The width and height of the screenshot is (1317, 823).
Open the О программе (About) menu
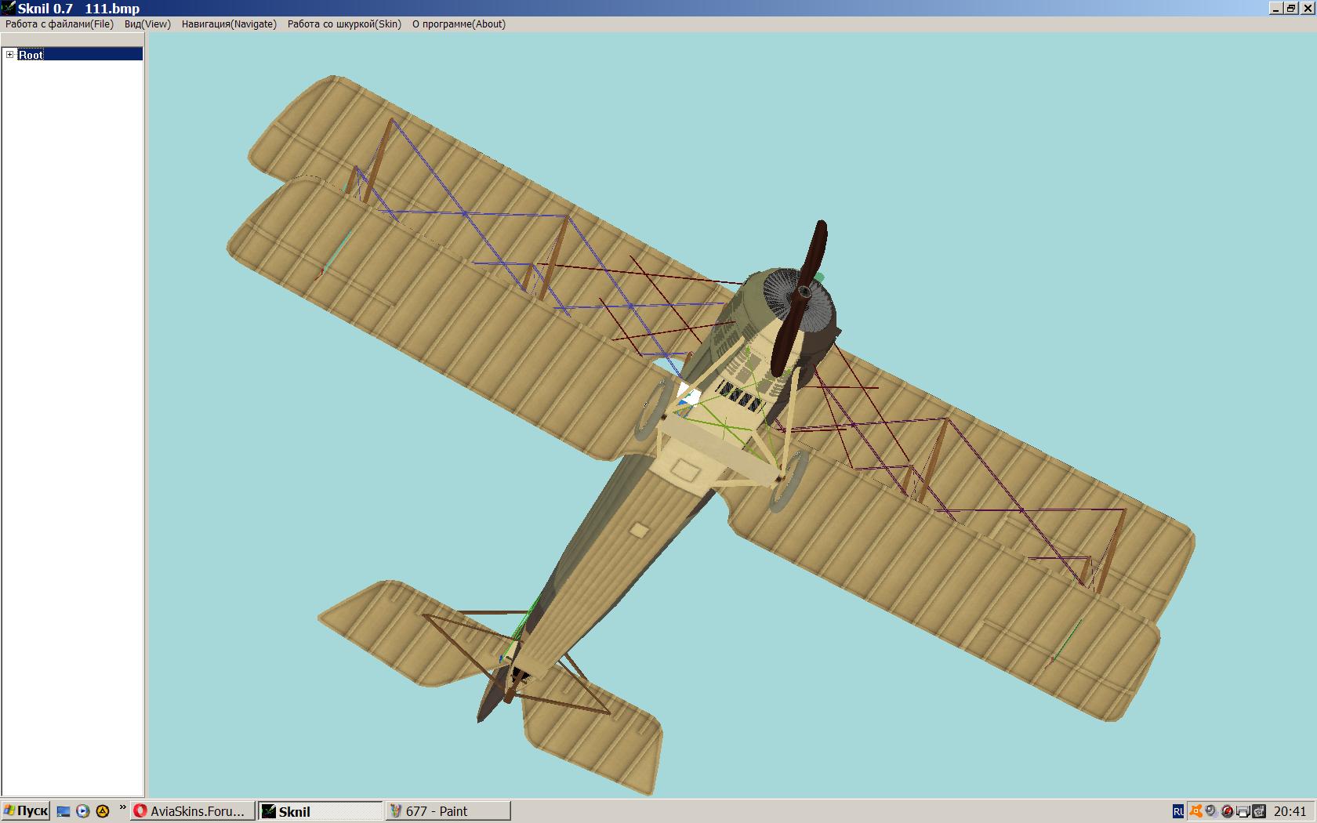tap(459, 24)
